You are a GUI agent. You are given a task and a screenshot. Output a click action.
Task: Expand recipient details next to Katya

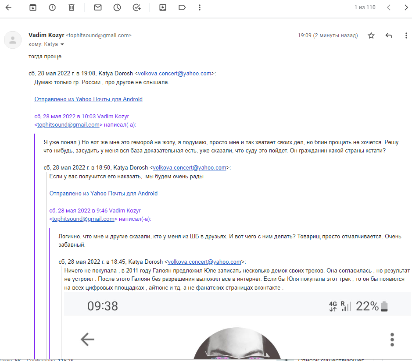coord(62,44)
